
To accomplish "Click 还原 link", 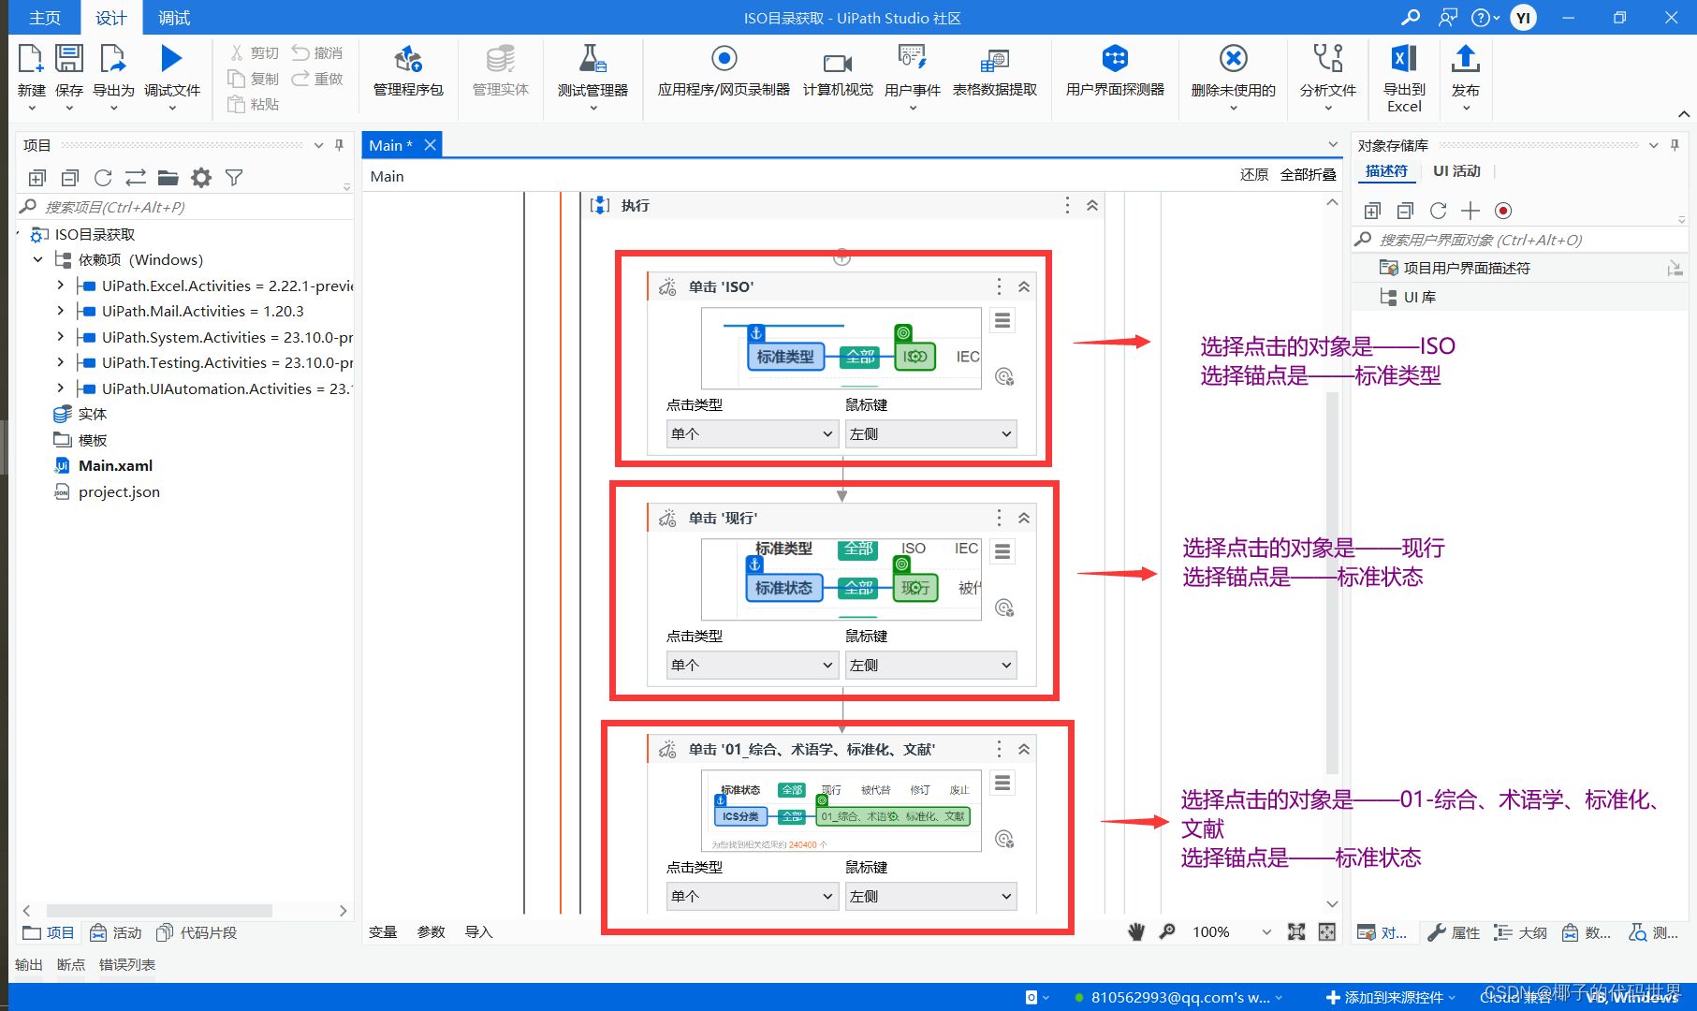I will point(1253,175).
